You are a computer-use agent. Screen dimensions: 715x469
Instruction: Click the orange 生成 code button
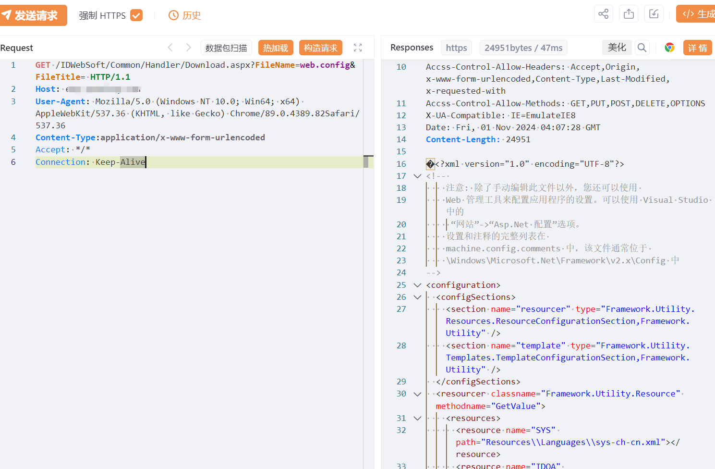click(x=696, y=14)
